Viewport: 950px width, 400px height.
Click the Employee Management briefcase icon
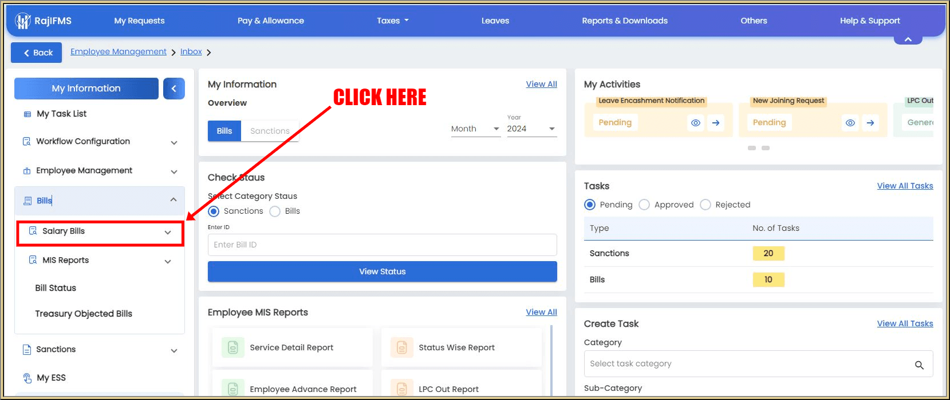26,171
